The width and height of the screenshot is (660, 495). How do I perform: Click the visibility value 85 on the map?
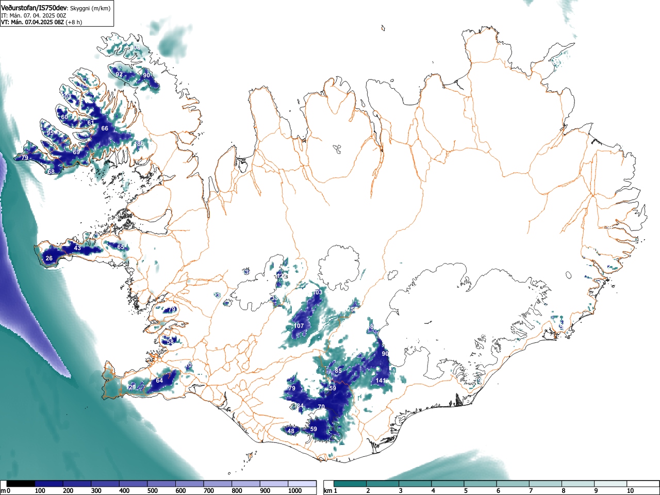coord(338,371)
